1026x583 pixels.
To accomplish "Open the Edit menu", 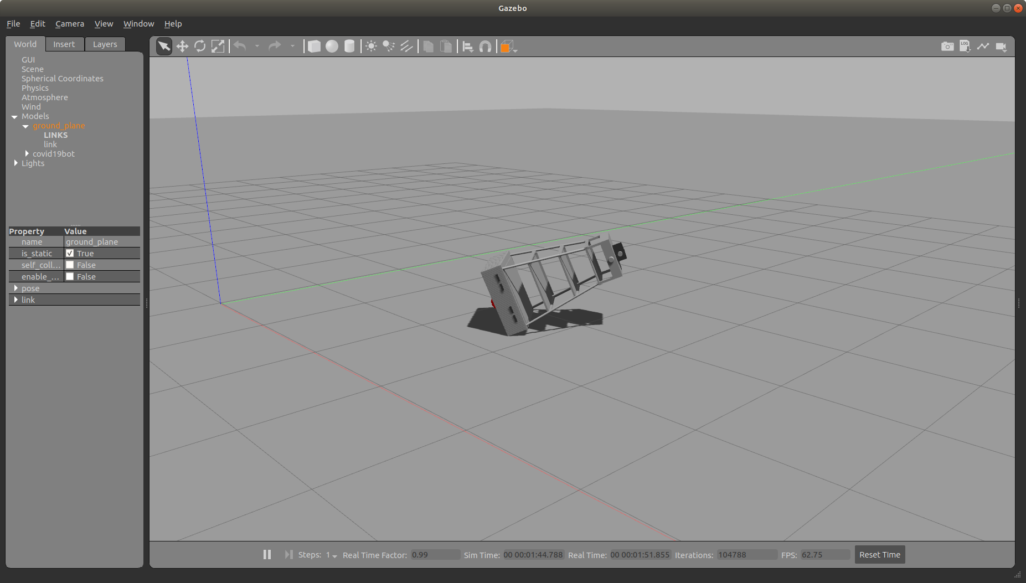I will tap(38, 24).
